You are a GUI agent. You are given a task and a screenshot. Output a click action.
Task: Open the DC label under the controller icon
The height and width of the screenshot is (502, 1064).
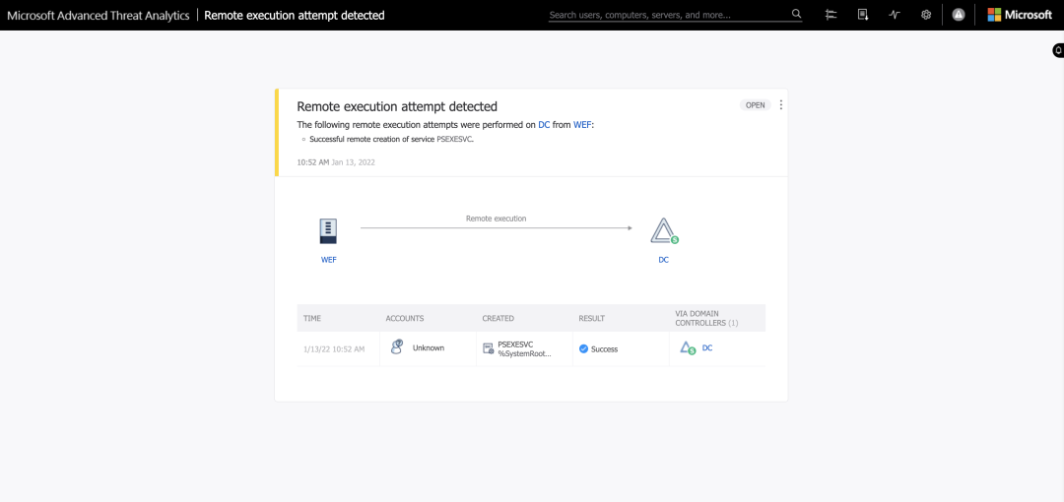tap(664, 260)
